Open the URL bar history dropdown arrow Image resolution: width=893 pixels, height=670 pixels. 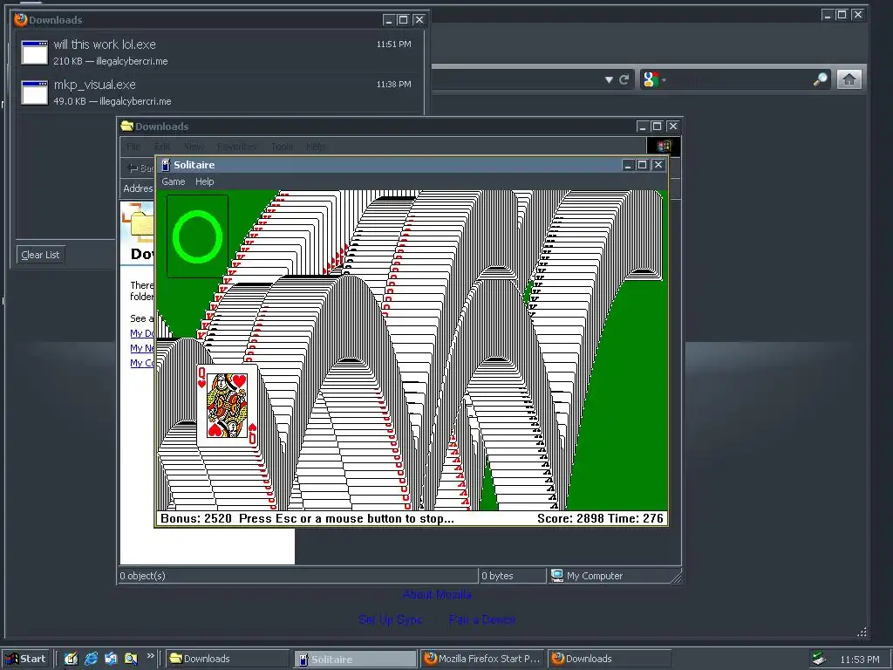point(609,79)
